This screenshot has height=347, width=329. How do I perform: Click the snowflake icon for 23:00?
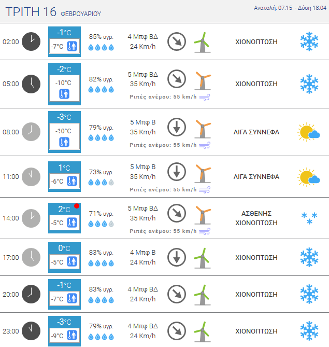coord(309,331)
